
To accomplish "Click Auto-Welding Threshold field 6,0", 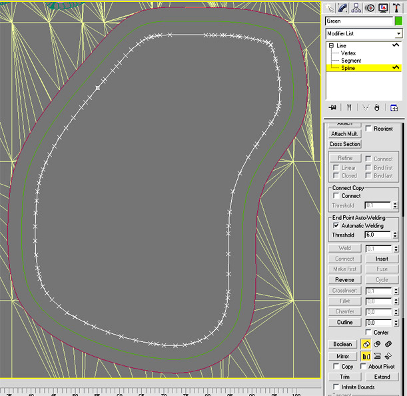I will [378, 235].
